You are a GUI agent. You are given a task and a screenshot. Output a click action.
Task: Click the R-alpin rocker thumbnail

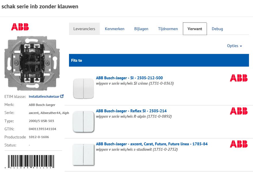tap(84, 121)
